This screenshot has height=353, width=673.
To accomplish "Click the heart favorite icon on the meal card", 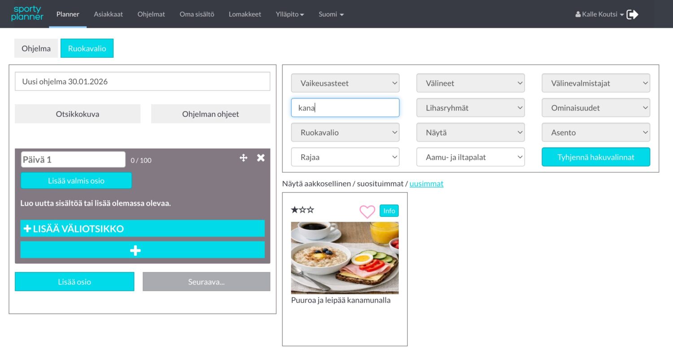I will pos(367,211).
